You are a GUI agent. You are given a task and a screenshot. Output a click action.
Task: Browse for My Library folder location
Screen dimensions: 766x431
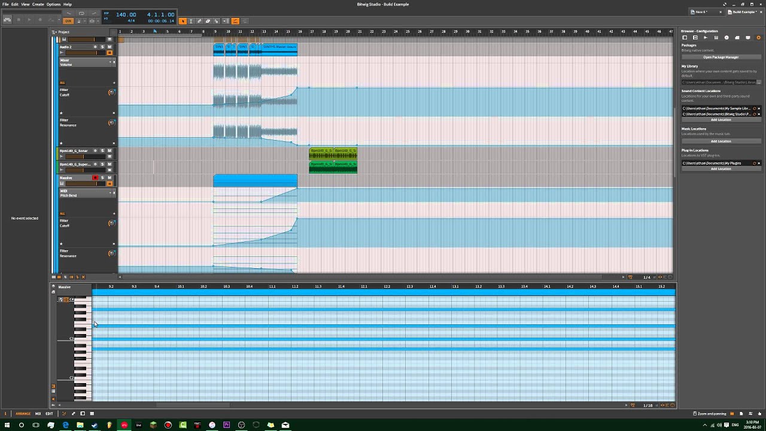click(759, 83)
